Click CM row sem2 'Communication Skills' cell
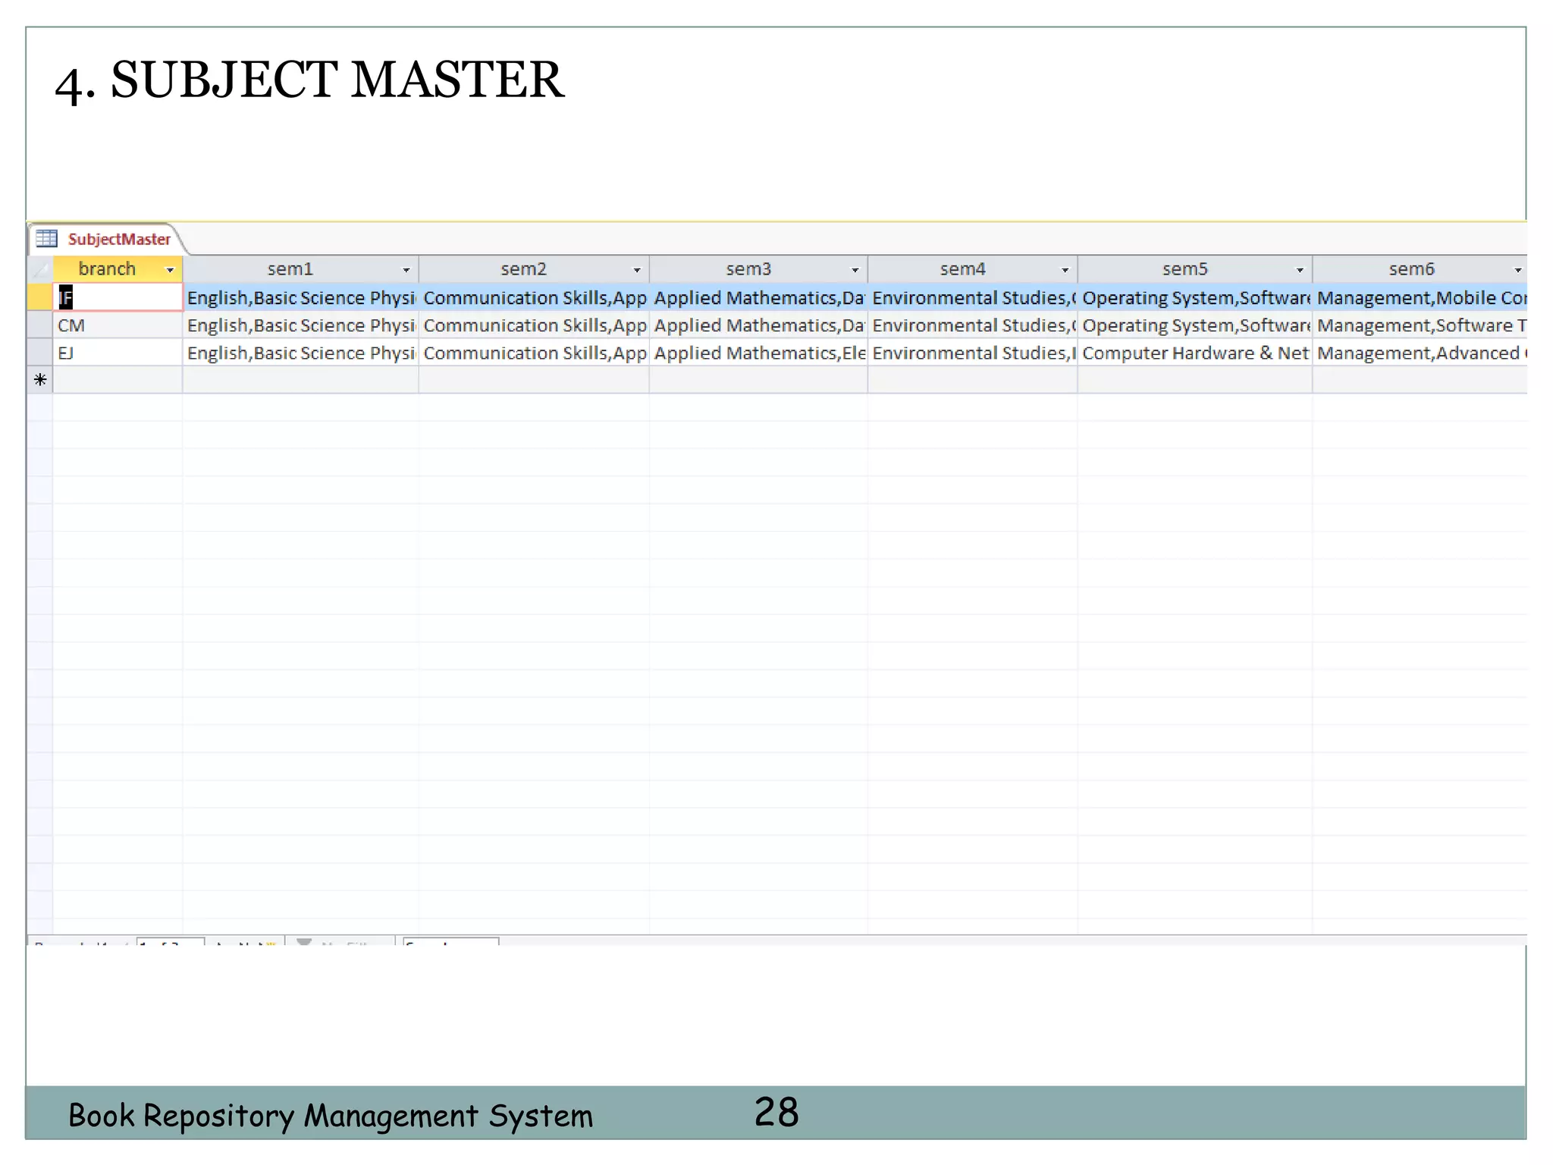Screen dimensions: 1553x1165 [535, 325]
